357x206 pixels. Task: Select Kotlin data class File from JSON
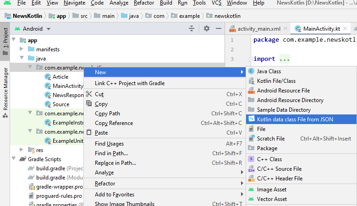pos(295,119)
